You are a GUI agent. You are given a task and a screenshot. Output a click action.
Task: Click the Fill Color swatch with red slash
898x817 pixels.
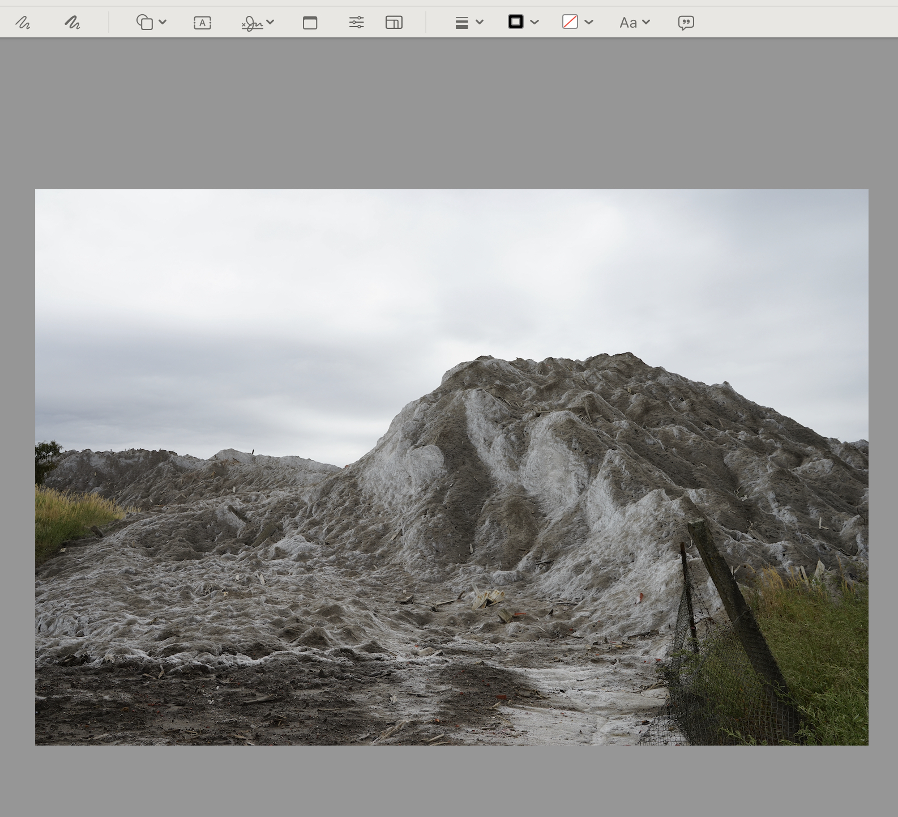(x=570, y=22)
